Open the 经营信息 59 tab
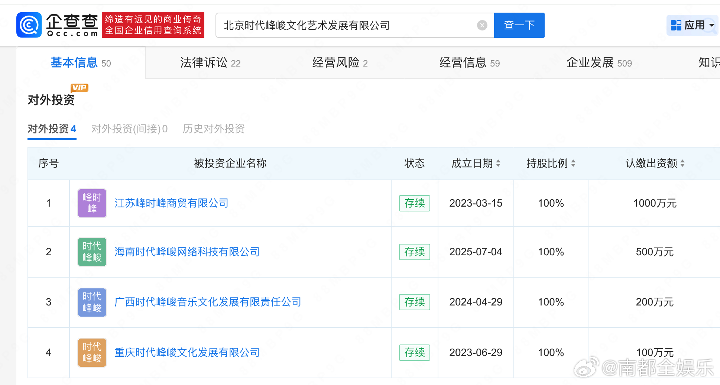The width and height of the screenshot is (720, 385). (470, 63)
